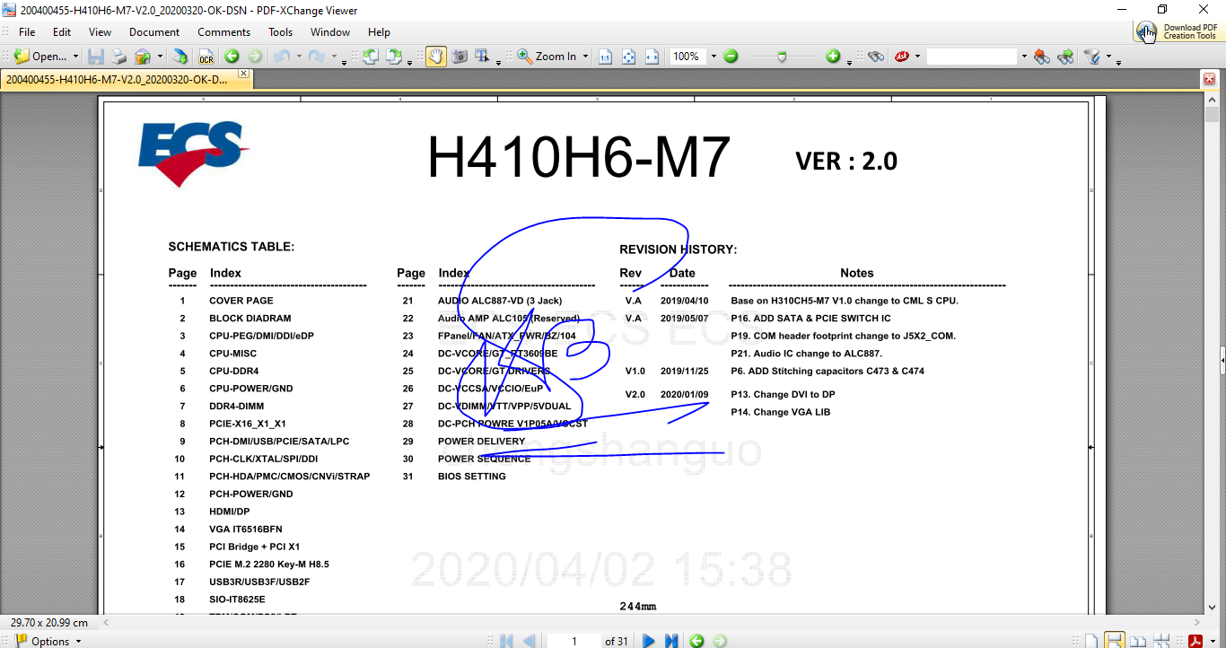Go to previous view with green back arrow

click(x=232, y=56)
